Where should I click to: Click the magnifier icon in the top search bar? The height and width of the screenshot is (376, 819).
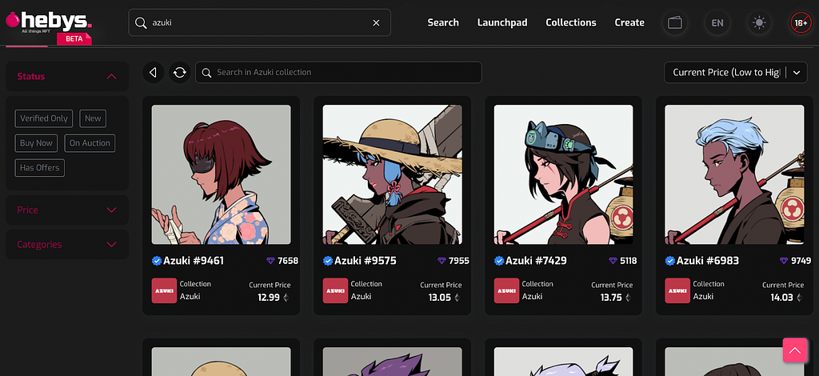tap(140, 23)
